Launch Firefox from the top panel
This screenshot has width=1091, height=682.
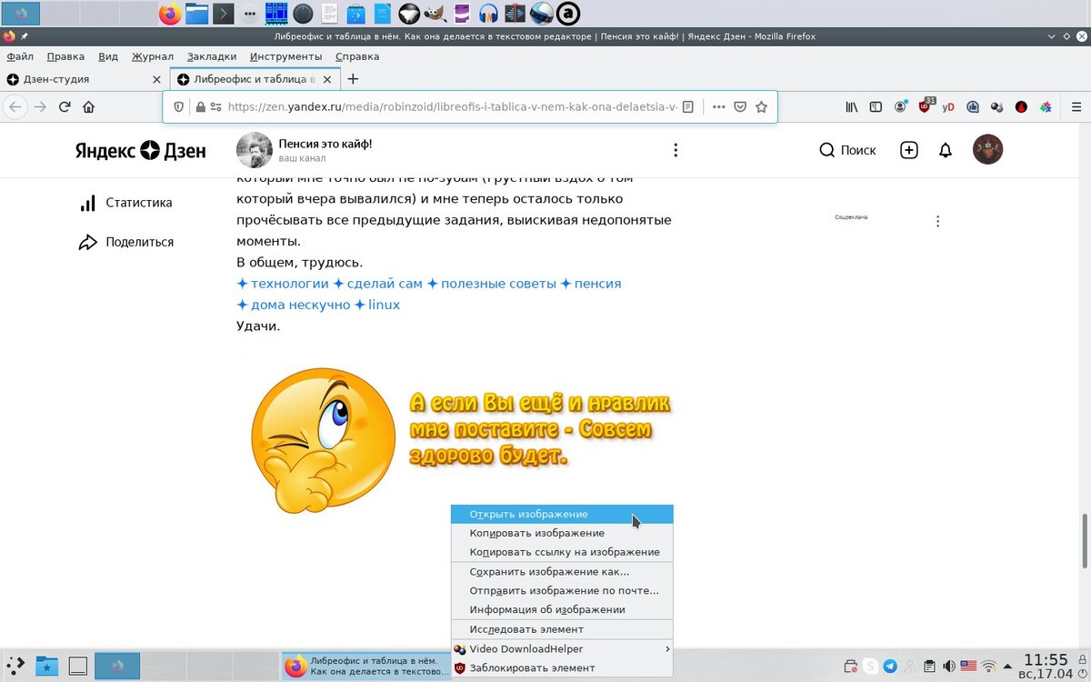tap(170, 14)
